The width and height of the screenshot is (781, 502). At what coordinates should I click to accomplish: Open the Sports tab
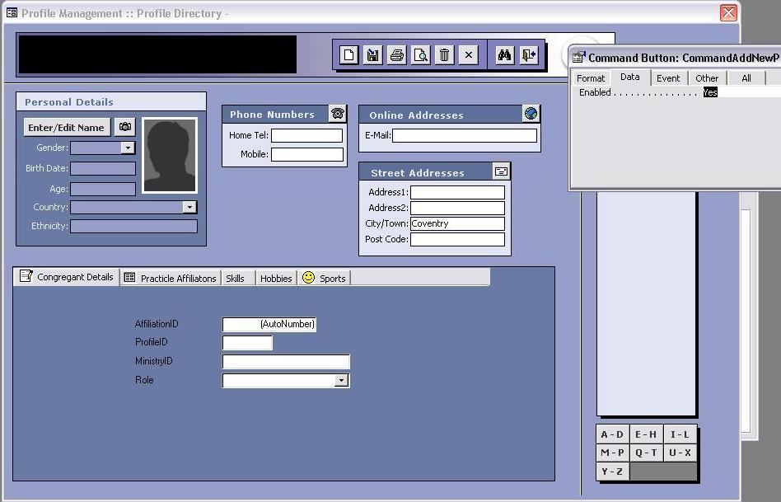[324, 279]
